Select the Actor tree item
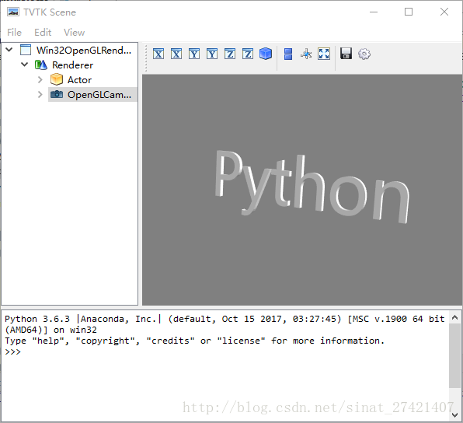463x423 pixels. coord(79,80)
